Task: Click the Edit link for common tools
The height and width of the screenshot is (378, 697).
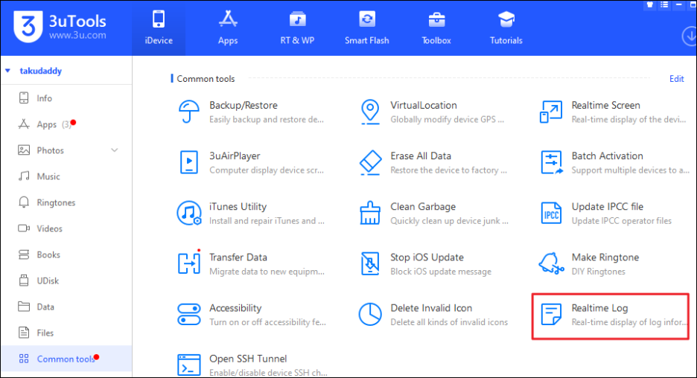Action: point(677,79)
